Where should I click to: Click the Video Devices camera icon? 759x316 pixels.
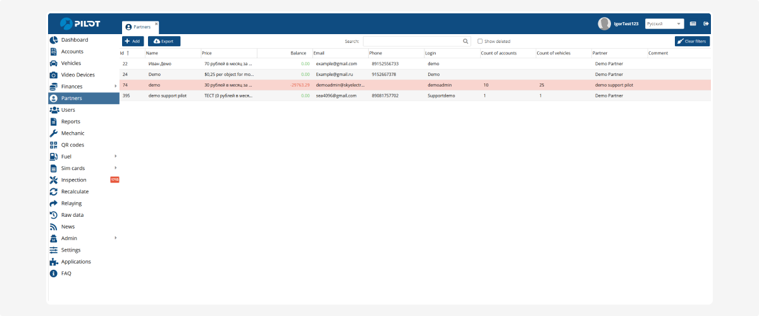pos(54,75)
